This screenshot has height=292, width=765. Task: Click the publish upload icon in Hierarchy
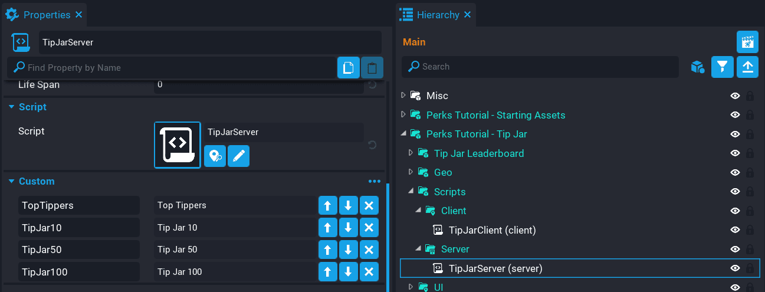tap(747, 67)
